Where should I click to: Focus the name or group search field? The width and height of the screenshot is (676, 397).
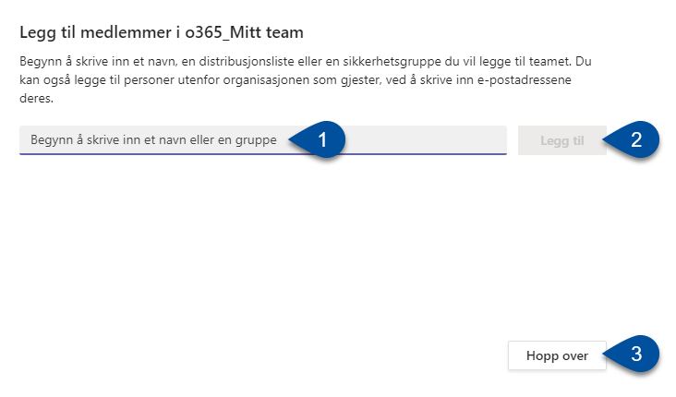pyautogui.click(x=263, y=140)
